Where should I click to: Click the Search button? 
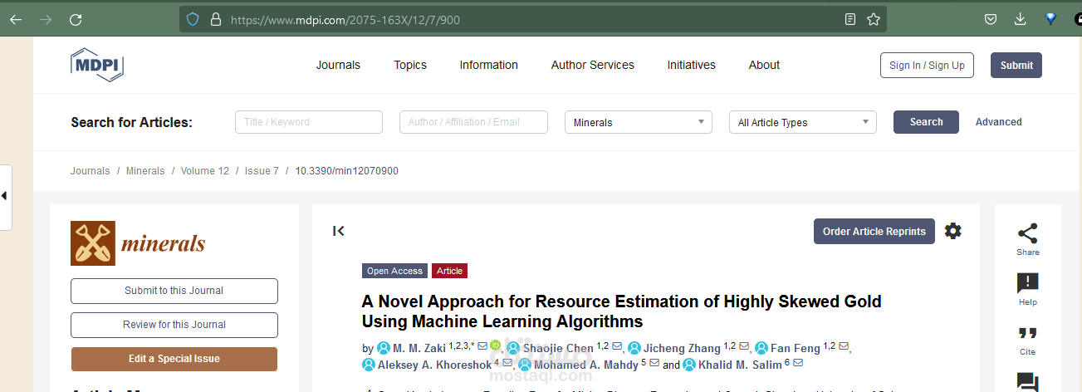point(926,122)
